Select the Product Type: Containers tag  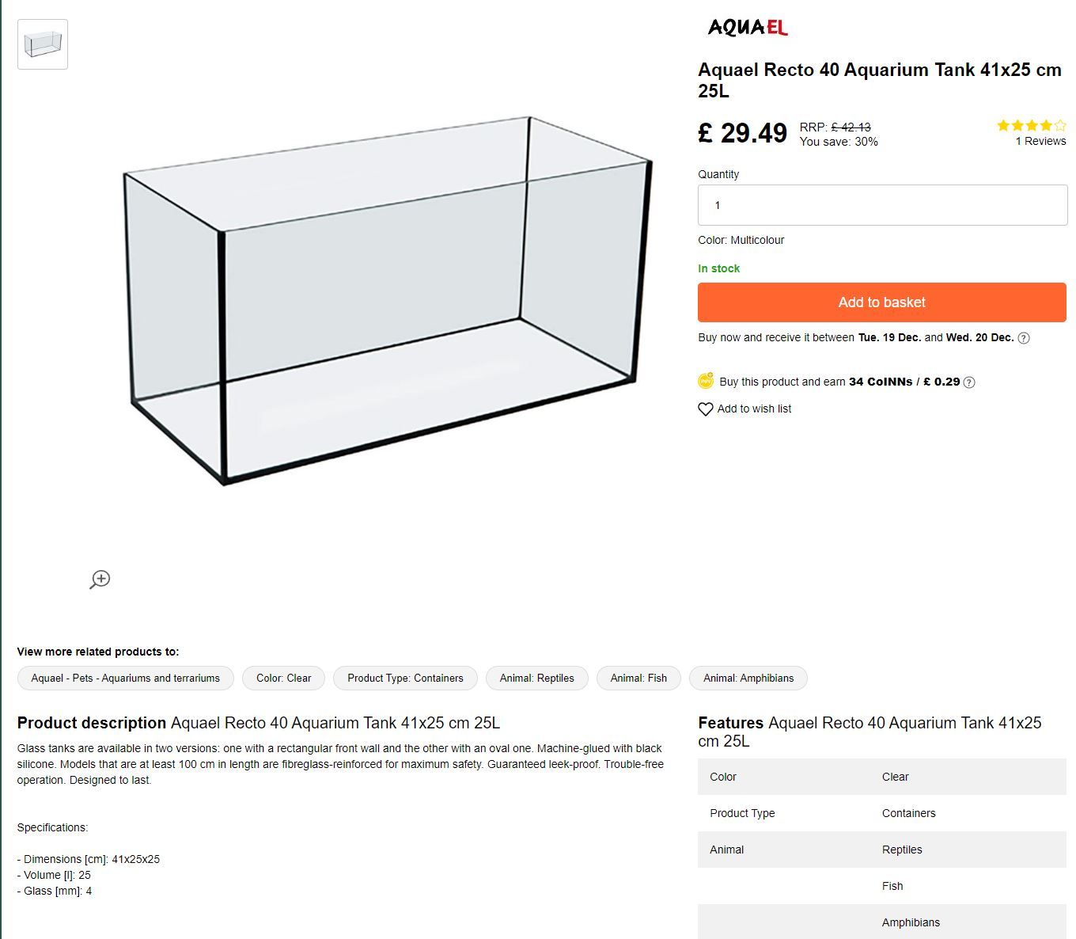pyautogui.click(x=405, y=678)
